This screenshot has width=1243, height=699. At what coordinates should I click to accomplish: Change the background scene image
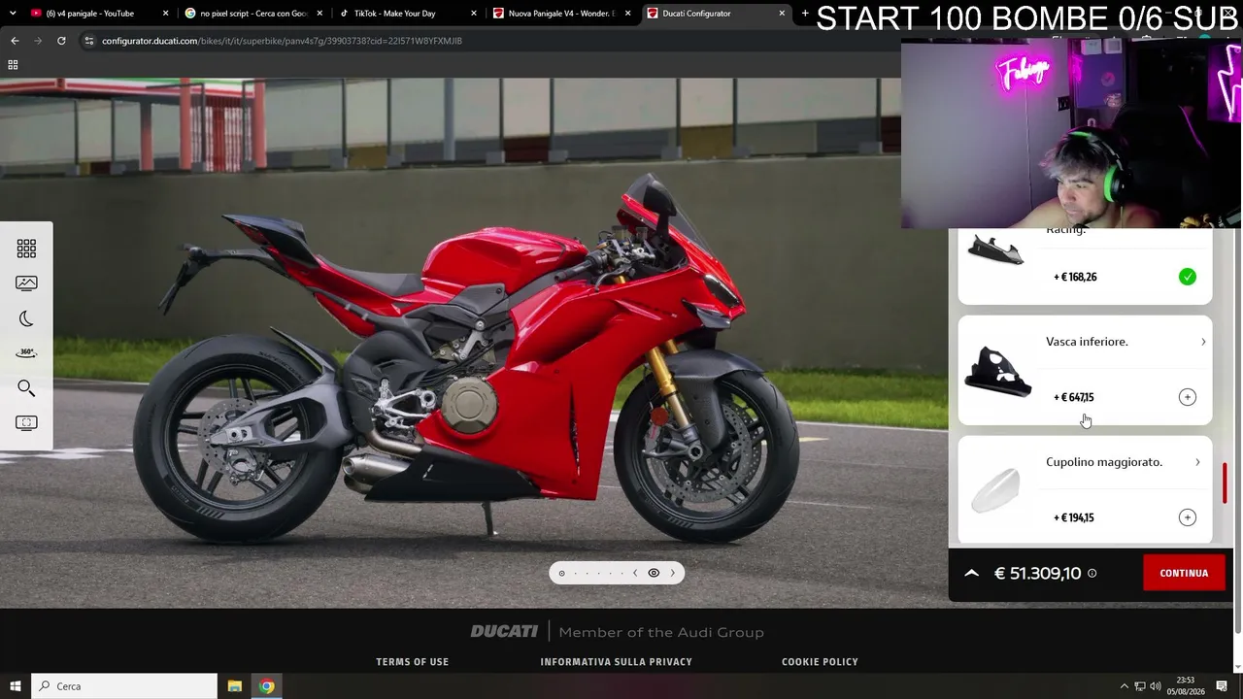26,283
